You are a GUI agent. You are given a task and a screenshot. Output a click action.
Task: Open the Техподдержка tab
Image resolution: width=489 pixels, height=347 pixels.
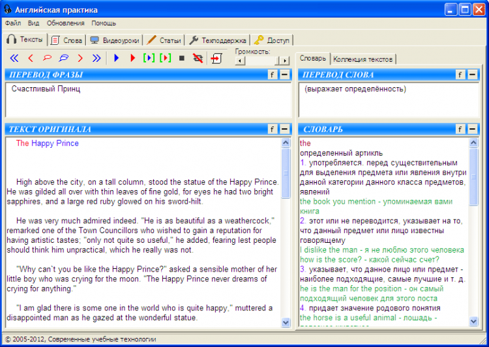(x=218, y=40)
